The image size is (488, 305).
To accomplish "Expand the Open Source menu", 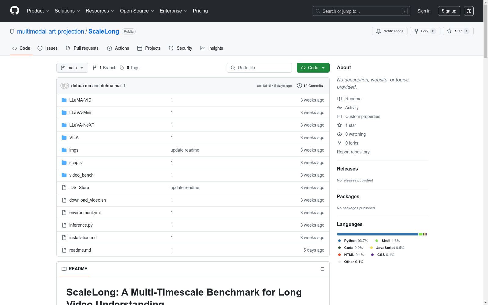I will (137, 11).
